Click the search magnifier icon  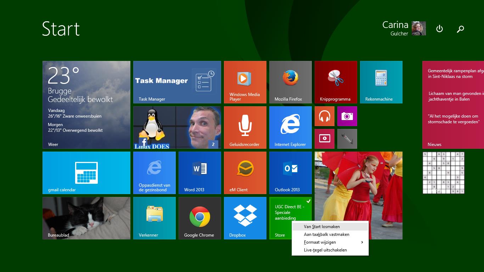point(460,29)
